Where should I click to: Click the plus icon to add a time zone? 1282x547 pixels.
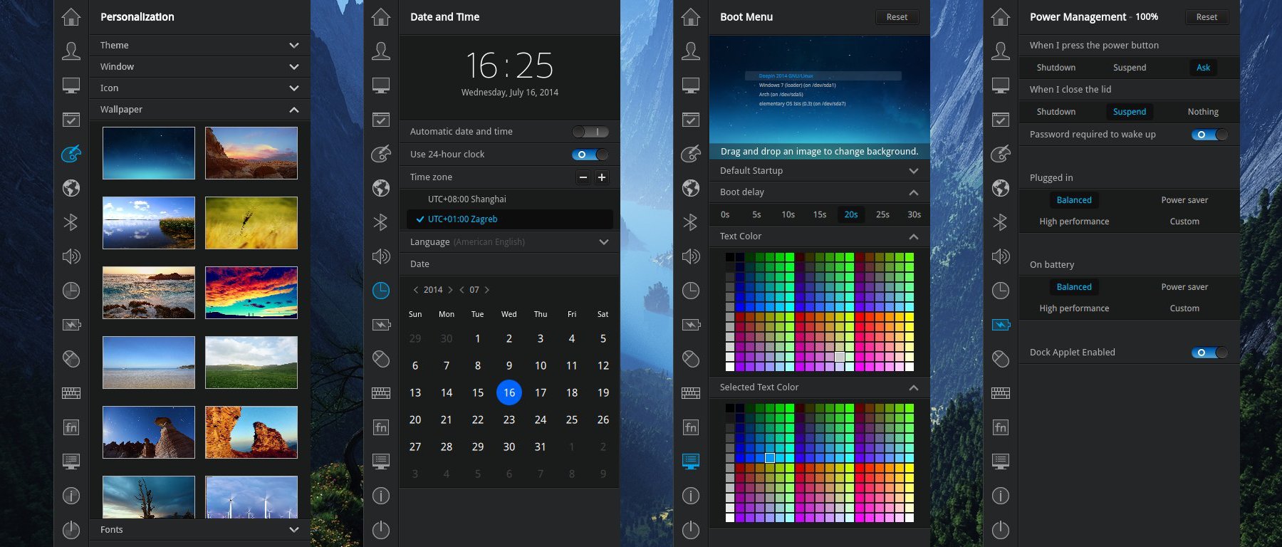602,177
